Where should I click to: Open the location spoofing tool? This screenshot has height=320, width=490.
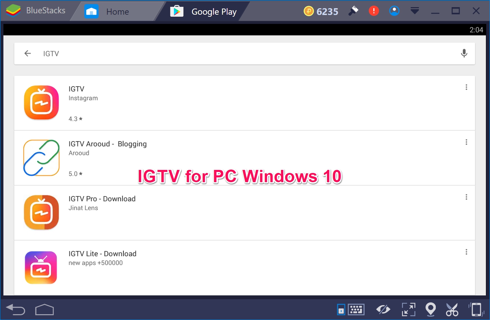(x=431, y=309)
